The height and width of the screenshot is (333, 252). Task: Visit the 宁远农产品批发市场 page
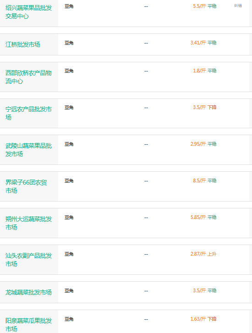[29, 113]
